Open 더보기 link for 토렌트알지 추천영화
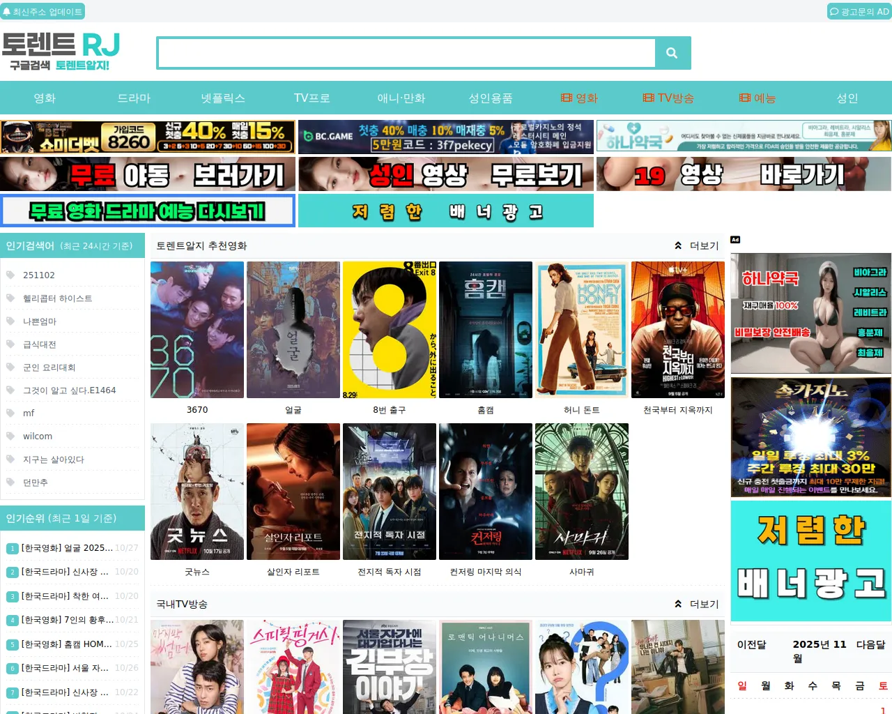Image resolution: width=892 pixels, height=714 pixels. (x=704, y=245)
